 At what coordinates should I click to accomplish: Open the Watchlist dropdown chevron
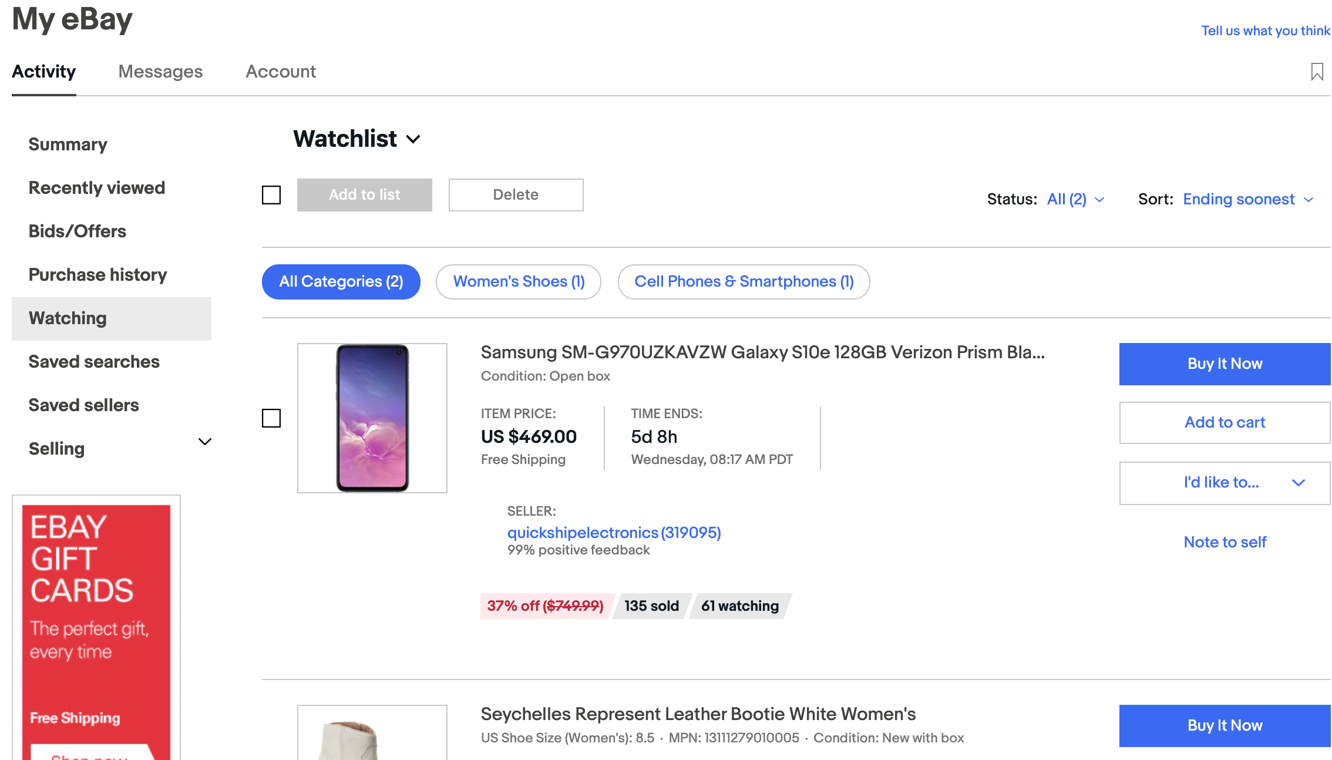tap(413, 140)
